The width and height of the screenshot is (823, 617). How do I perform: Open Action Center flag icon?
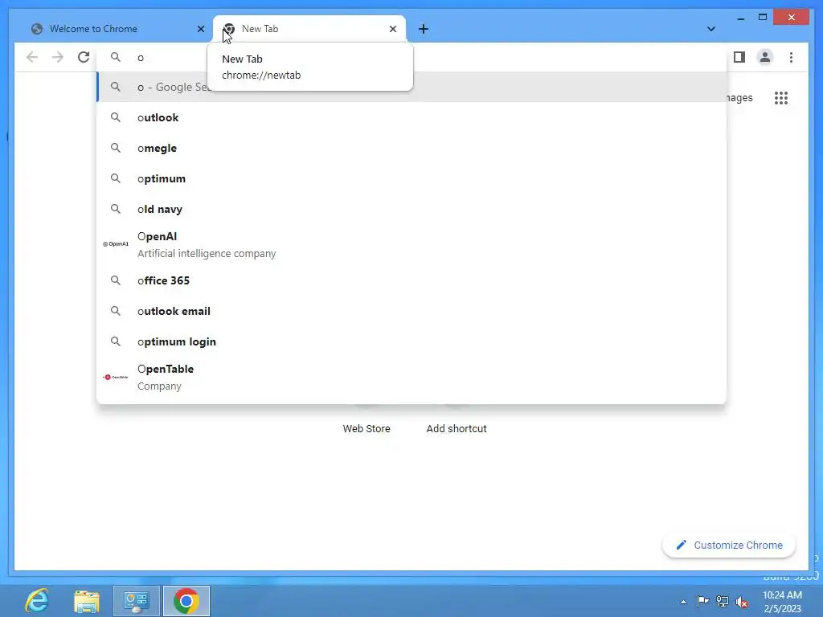pos(702,601)
